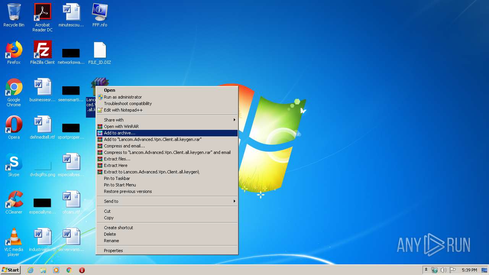
Task: Open VLC media player shortcut
Action: (x=14, y=242)
